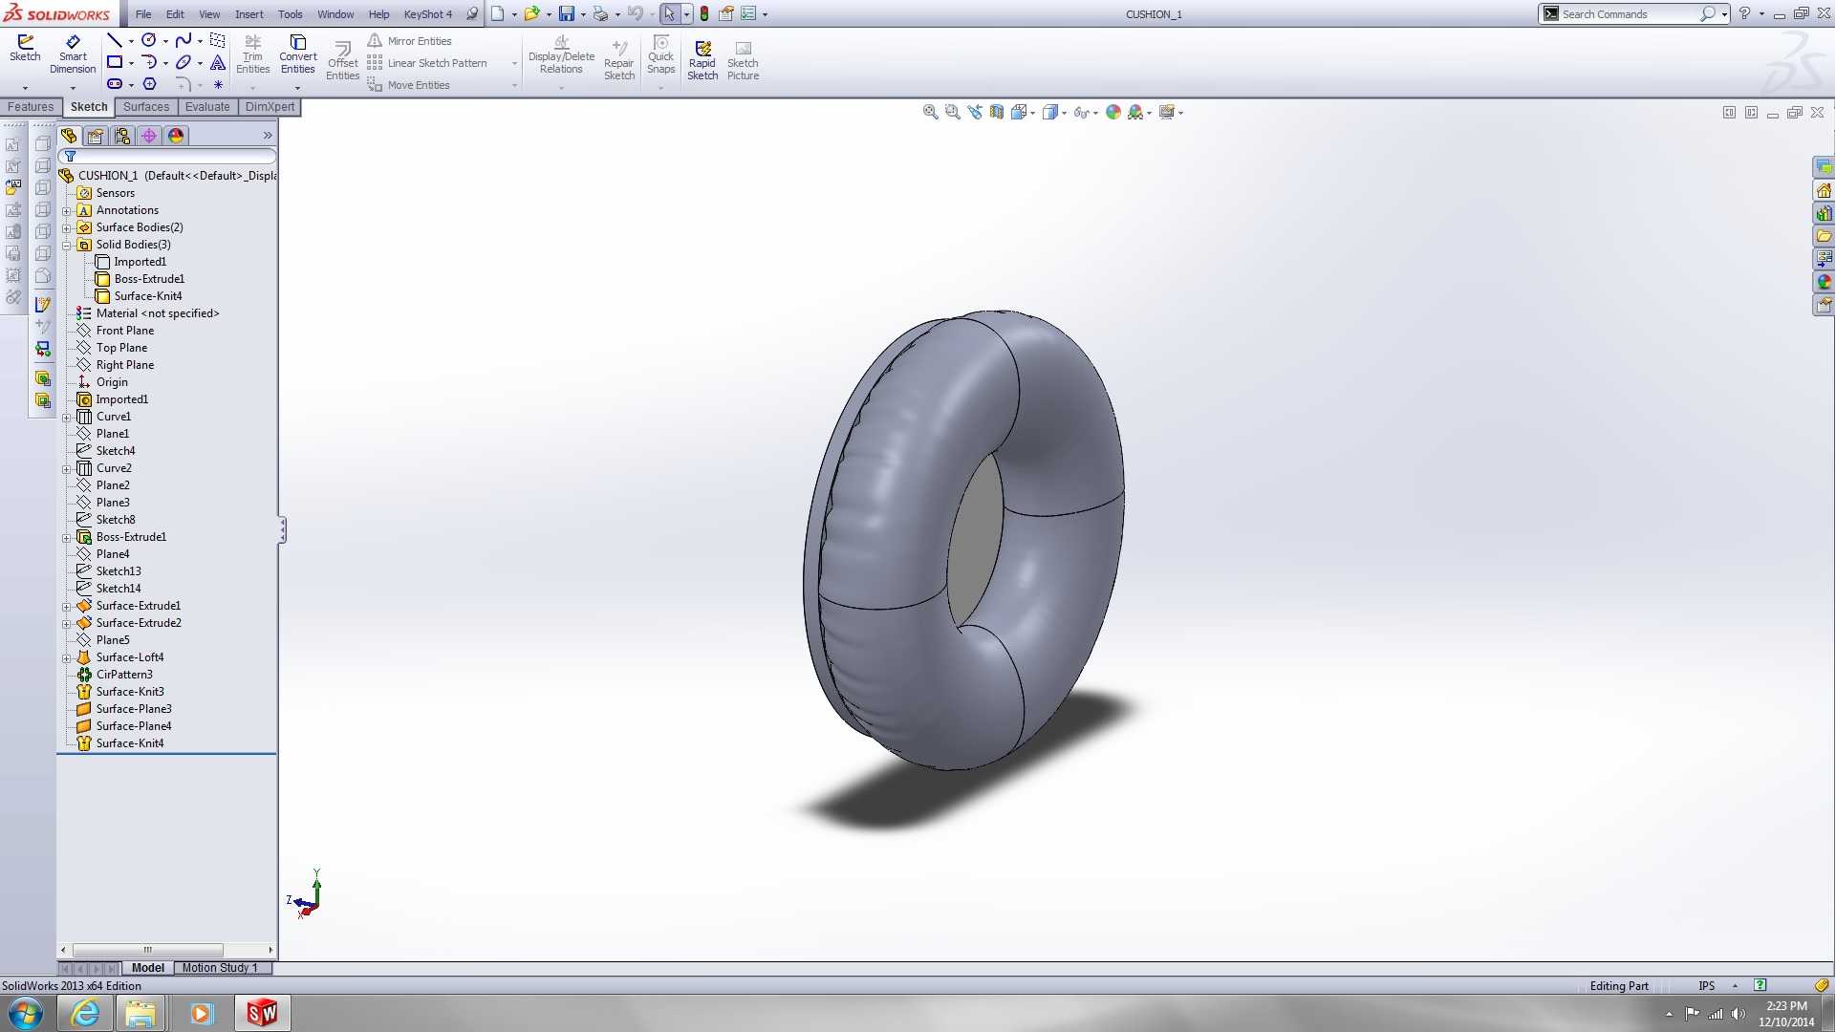Open the Search Commands dropdown arrow

pyautogui.click(x=1724, y=14)
